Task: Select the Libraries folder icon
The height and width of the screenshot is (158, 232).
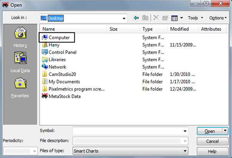Action: 45,60
